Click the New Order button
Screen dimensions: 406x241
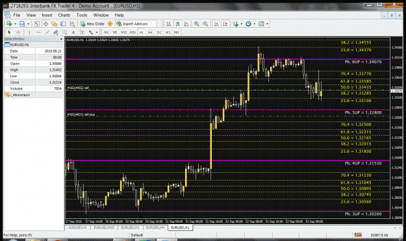(92, 24)
